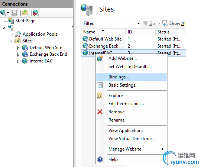Choose Basic Settings... from the context menu
Image resolution: width=201 pixels, height=168 pixels.
click(x=132, y=85)
